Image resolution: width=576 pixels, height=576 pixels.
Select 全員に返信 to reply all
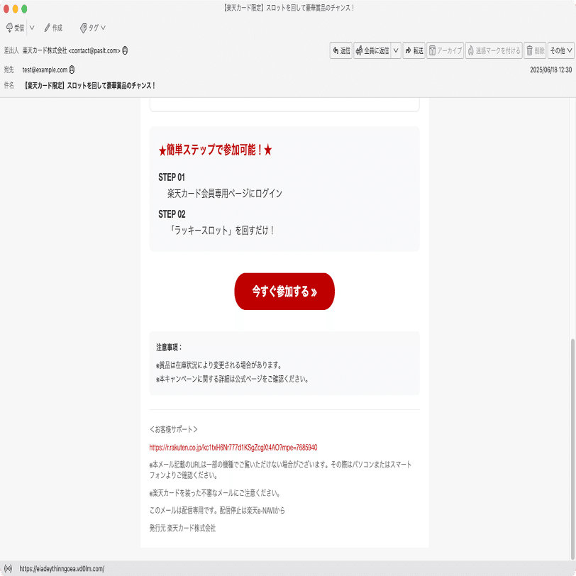pos(375,50)
